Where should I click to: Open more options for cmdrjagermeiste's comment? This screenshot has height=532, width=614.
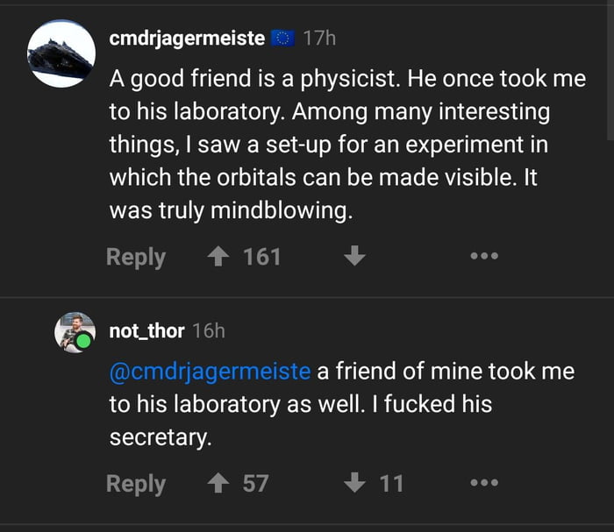[x=483, y=257]
